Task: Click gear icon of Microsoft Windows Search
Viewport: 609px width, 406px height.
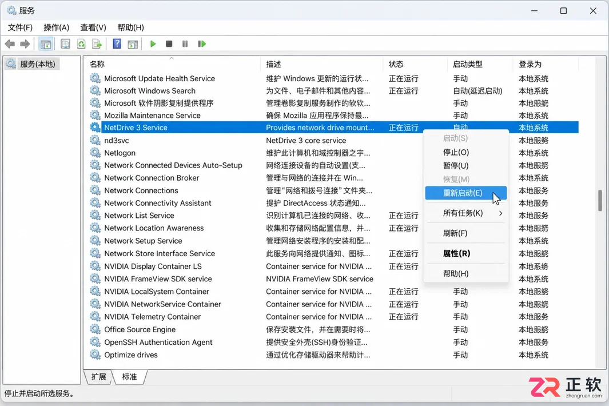Action: point(95,90)
